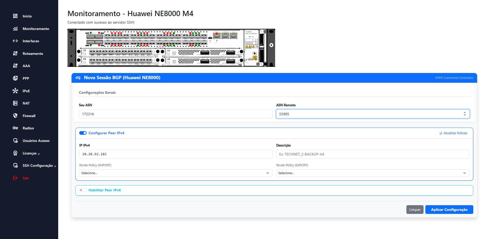This screenshot has width=481, height=239.
Task: Open the Radius menu item
Action: tap(28, 128)
